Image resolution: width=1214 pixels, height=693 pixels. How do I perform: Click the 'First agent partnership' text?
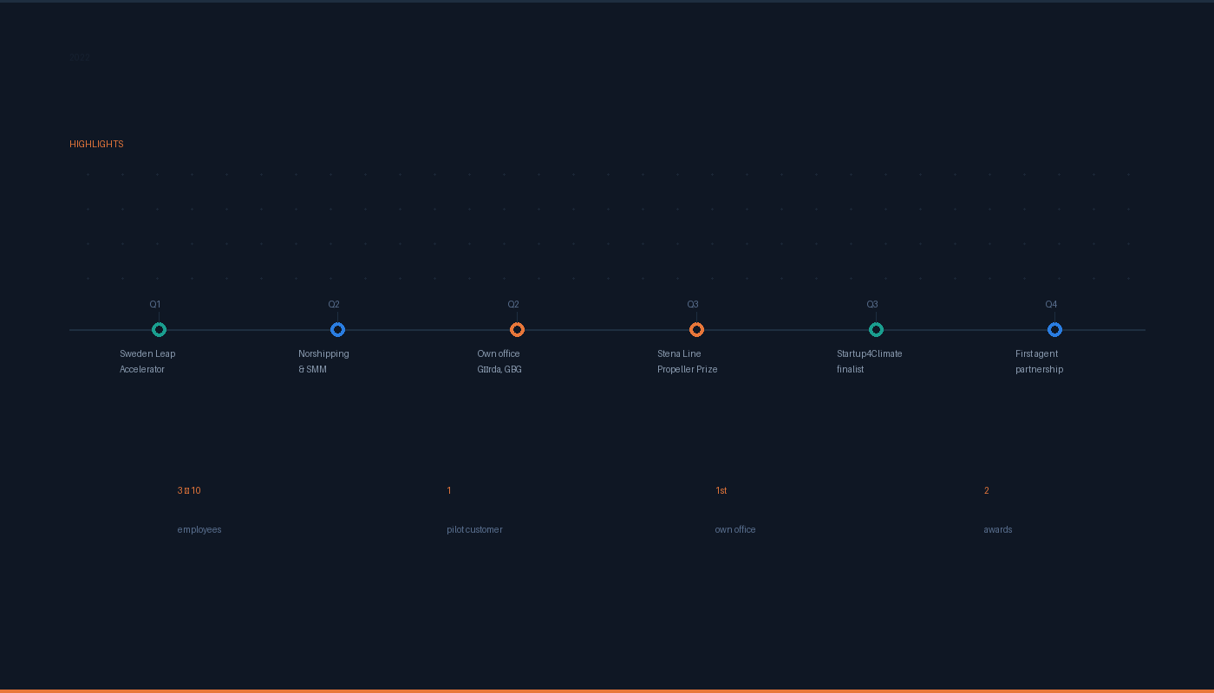(x=1039, y=361)
